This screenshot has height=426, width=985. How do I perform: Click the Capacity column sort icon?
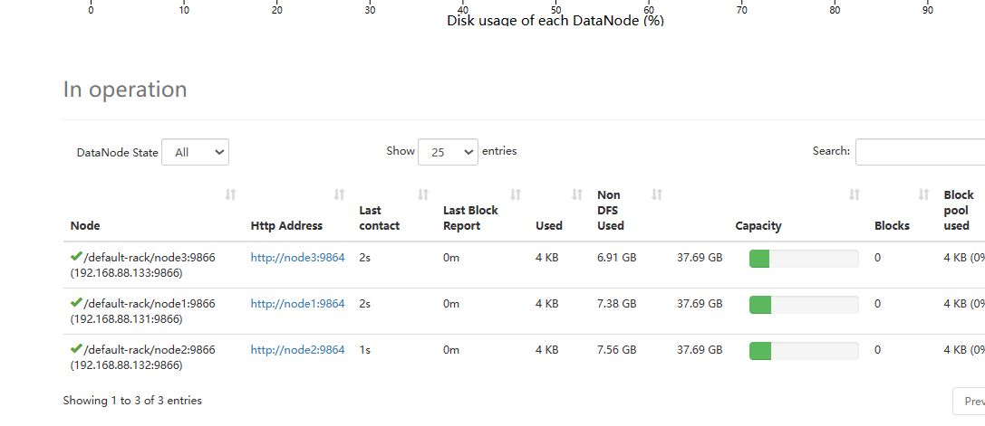tap(854, 194)
